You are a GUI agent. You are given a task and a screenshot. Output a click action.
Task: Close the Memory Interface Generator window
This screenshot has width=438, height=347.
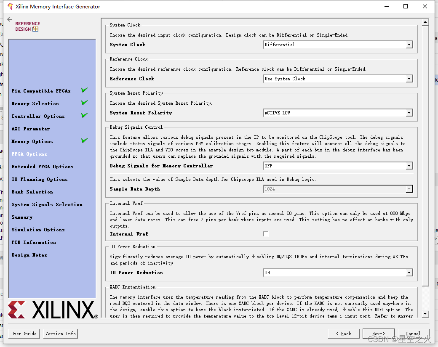coord(425,6)
